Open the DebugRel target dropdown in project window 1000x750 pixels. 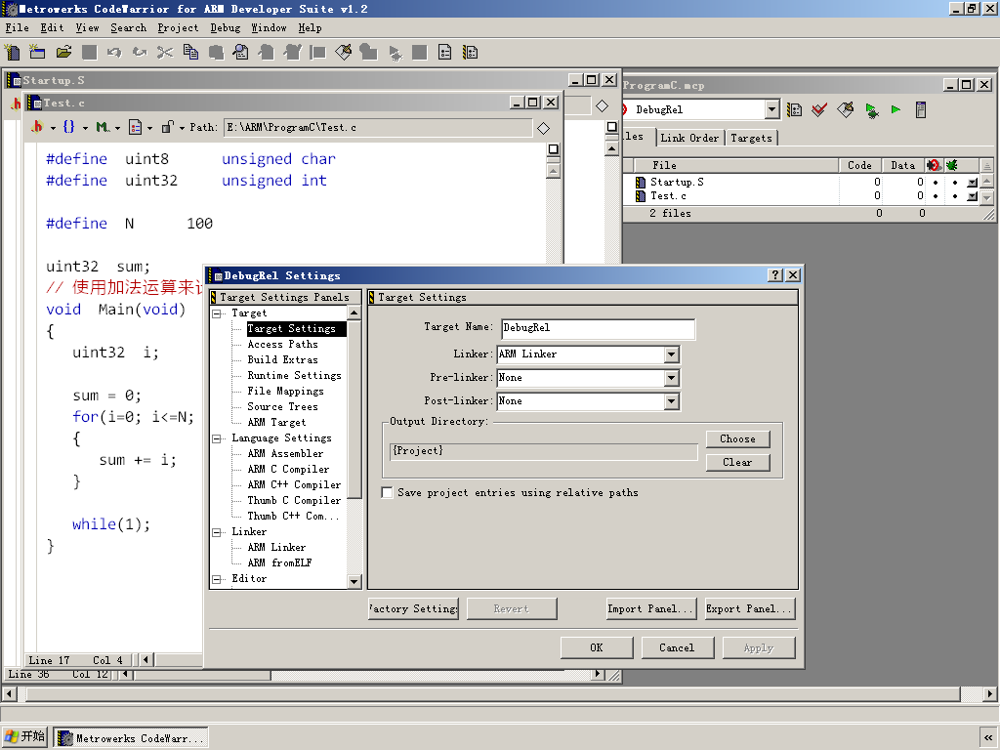point(771,109)
